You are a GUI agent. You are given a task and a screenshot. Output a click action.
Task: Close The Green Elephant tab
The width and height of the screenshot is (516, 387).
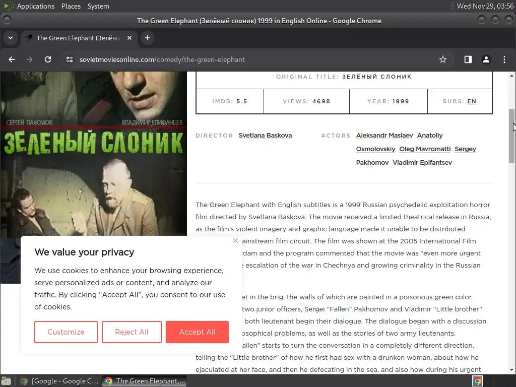point(130,38)
